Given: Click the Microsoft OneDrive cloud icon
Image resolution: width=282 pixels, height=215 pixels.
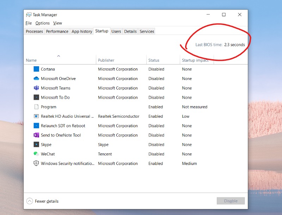Looking at the screenshot, I should 36,78.
